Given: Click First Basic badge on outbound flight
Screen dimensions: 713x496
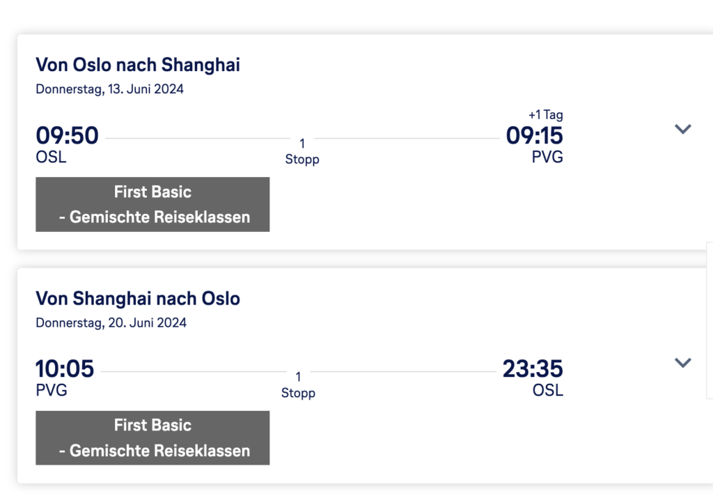Looking at the screenshot, I should tap(152, 204).
